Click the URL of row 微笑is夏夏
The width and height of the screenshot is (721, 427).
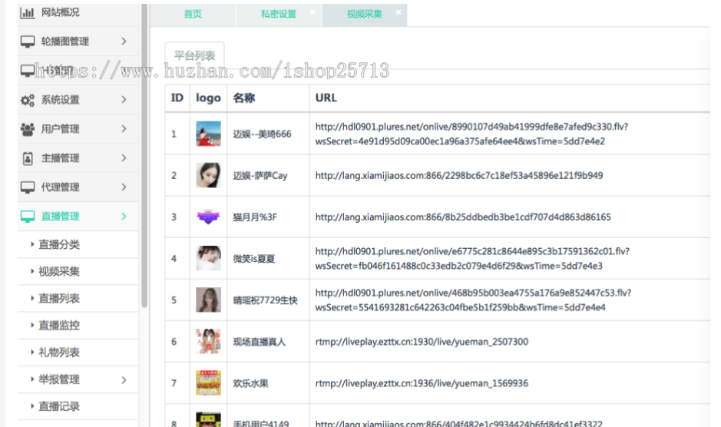[473, 259]
